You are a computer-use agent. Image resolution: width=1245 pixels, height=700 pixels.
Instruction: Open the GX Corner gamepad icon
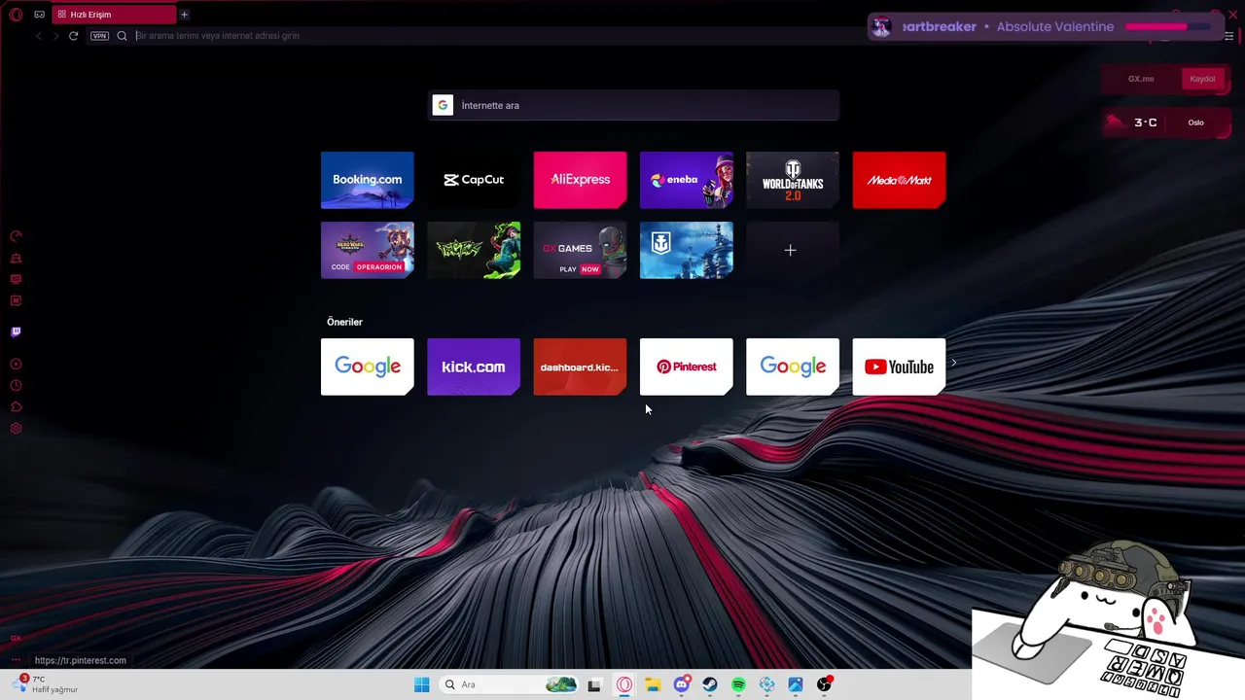pyautogui.click(x=39, y=15)
